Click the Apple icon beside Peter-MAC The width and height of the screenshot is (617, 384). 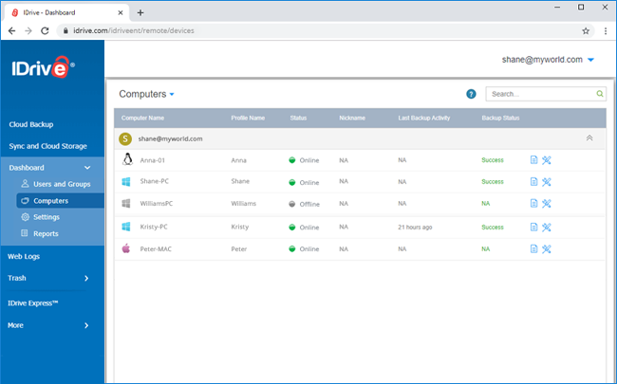tap(126, 248)
